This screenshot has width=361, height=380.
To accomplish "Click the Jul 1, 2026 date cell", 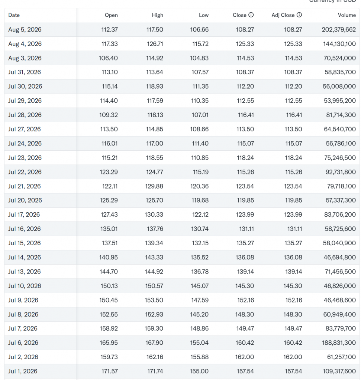I will [23, 371].
